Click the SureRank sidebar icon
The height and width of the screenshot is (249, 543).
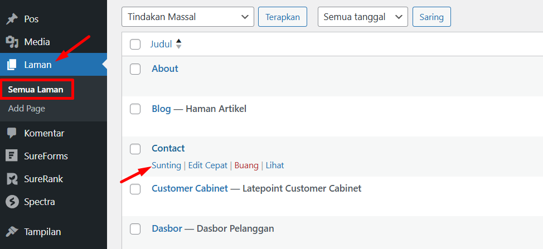tap(12, 179)
